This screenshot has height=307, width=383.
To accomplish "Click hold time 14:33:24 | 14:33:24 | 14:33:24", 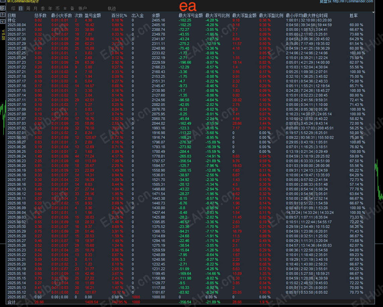I will [310, 212].
